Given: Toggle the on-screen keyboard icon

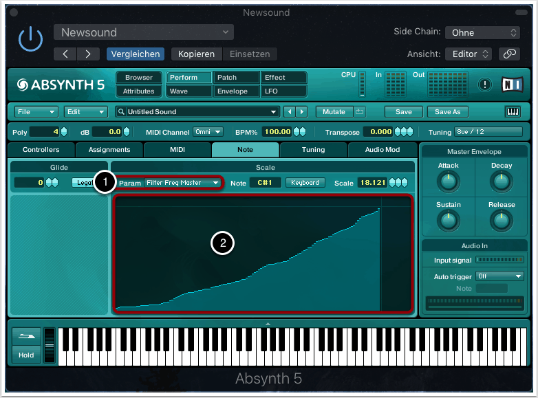Looking at the screenshot, I should click(x=513, y=111).
